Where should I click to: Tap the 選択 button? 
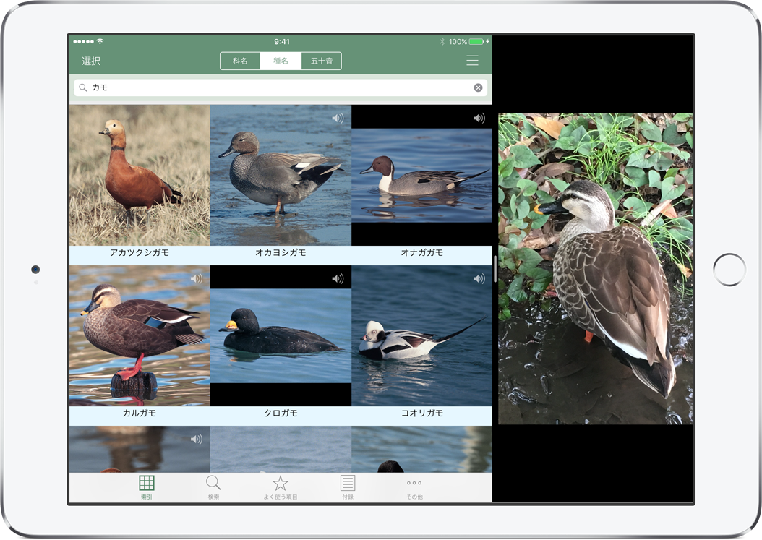tap(91, 61)
